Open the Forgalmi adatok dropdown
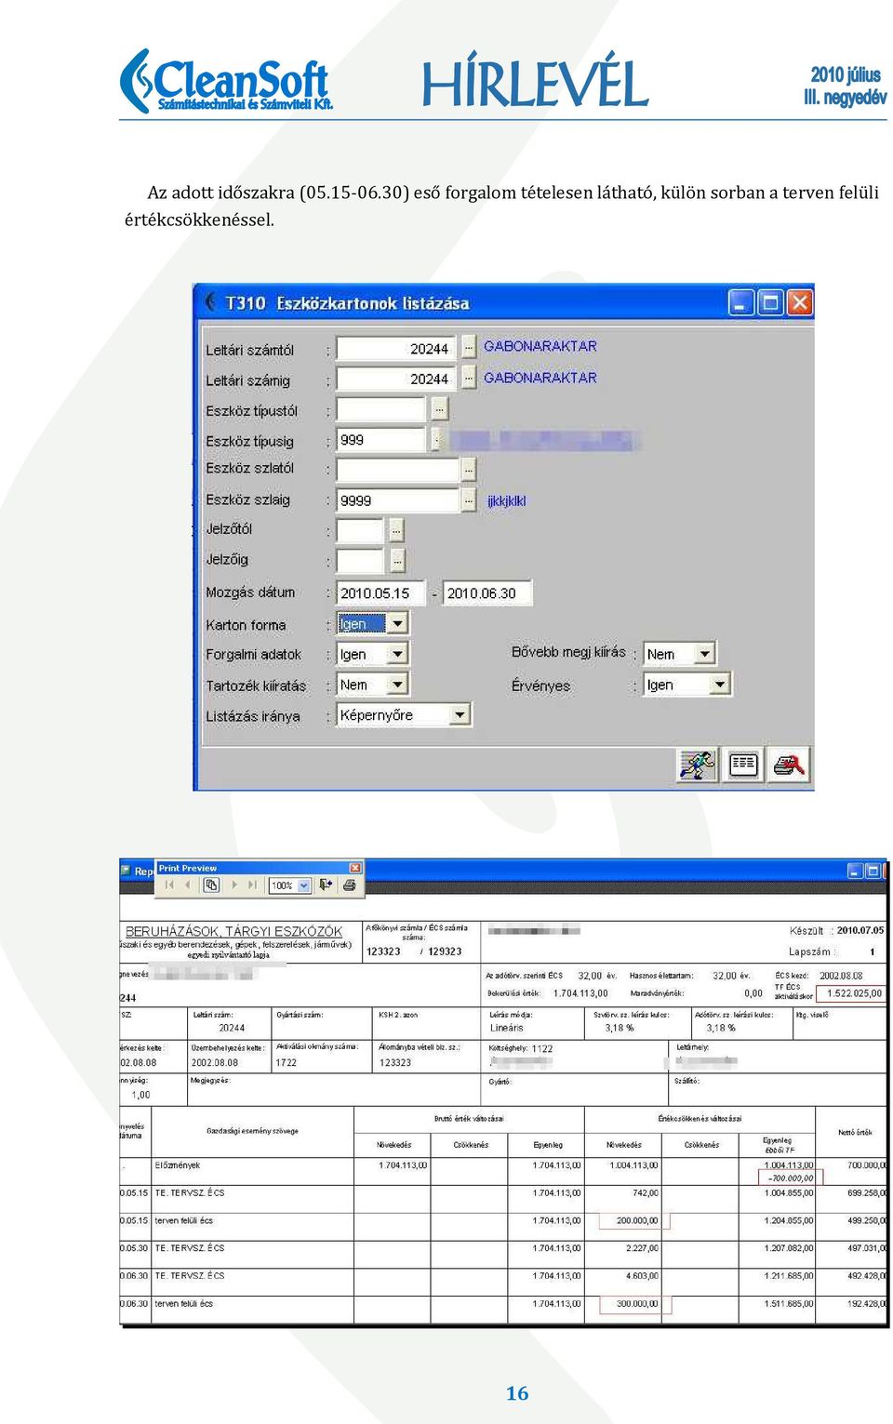Image resolution: width=893 pixels, height=1424 pixels. [x=397, y=654]
